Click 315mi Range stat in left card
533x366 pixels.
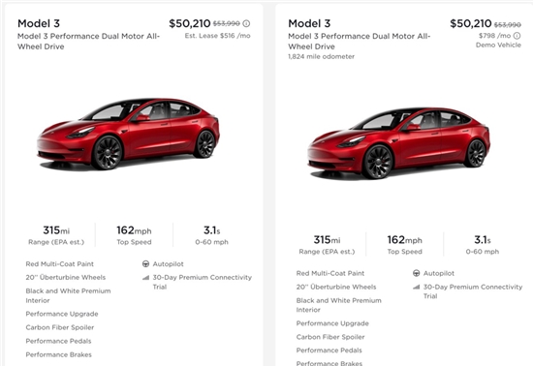click(56, 235)
